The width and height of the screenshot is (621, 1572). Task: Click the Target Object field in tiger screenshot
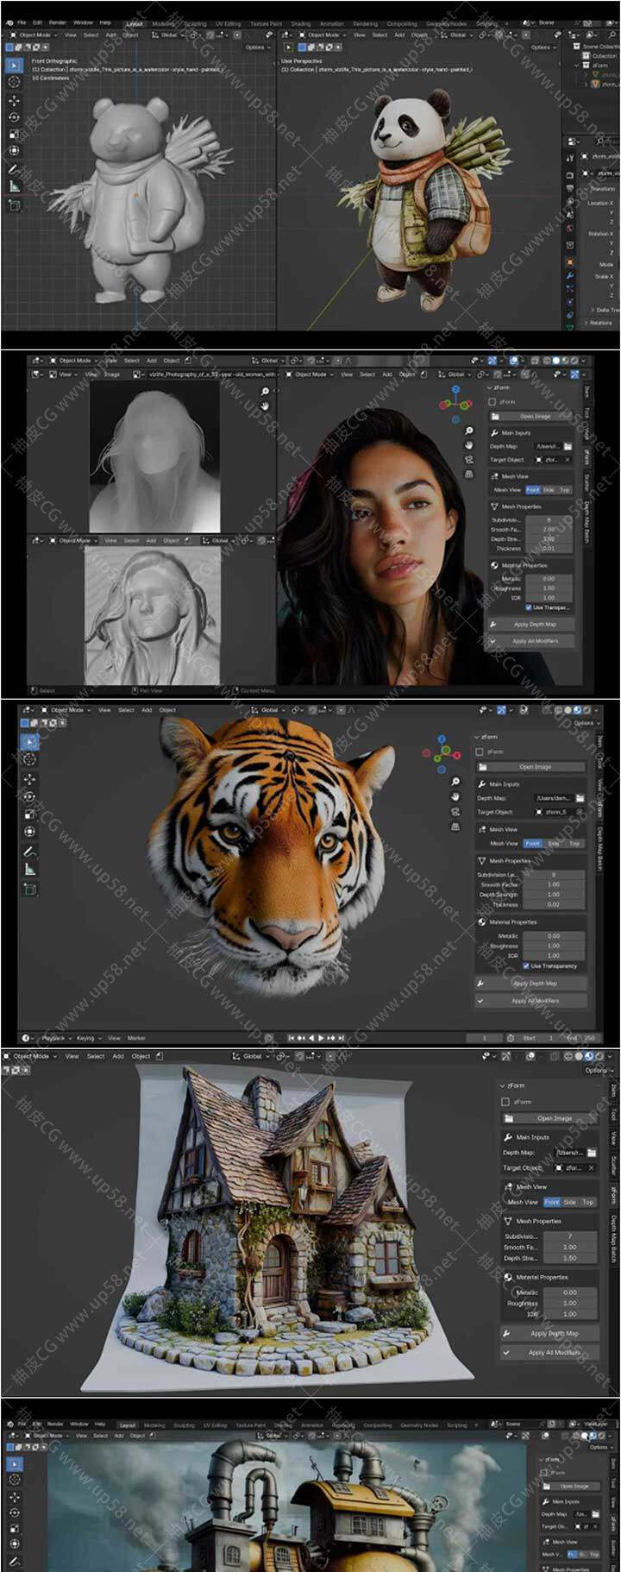point(558,812)
